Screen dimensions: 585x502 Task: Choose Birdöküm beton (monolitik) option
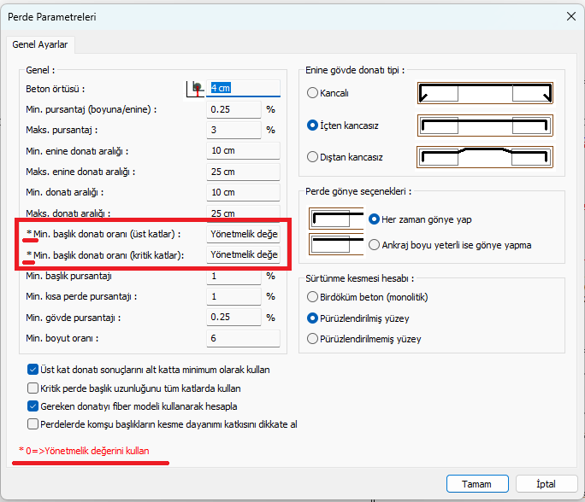pos(313,296)
